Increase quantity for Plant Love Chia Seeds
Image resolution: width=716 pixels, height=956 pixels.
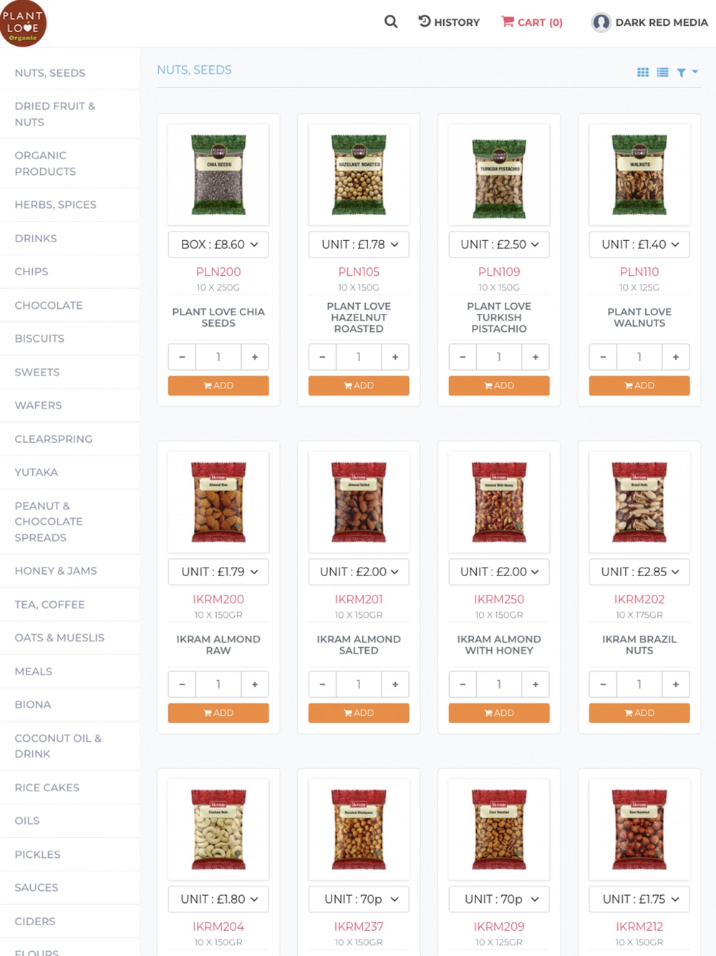[255, 357]
